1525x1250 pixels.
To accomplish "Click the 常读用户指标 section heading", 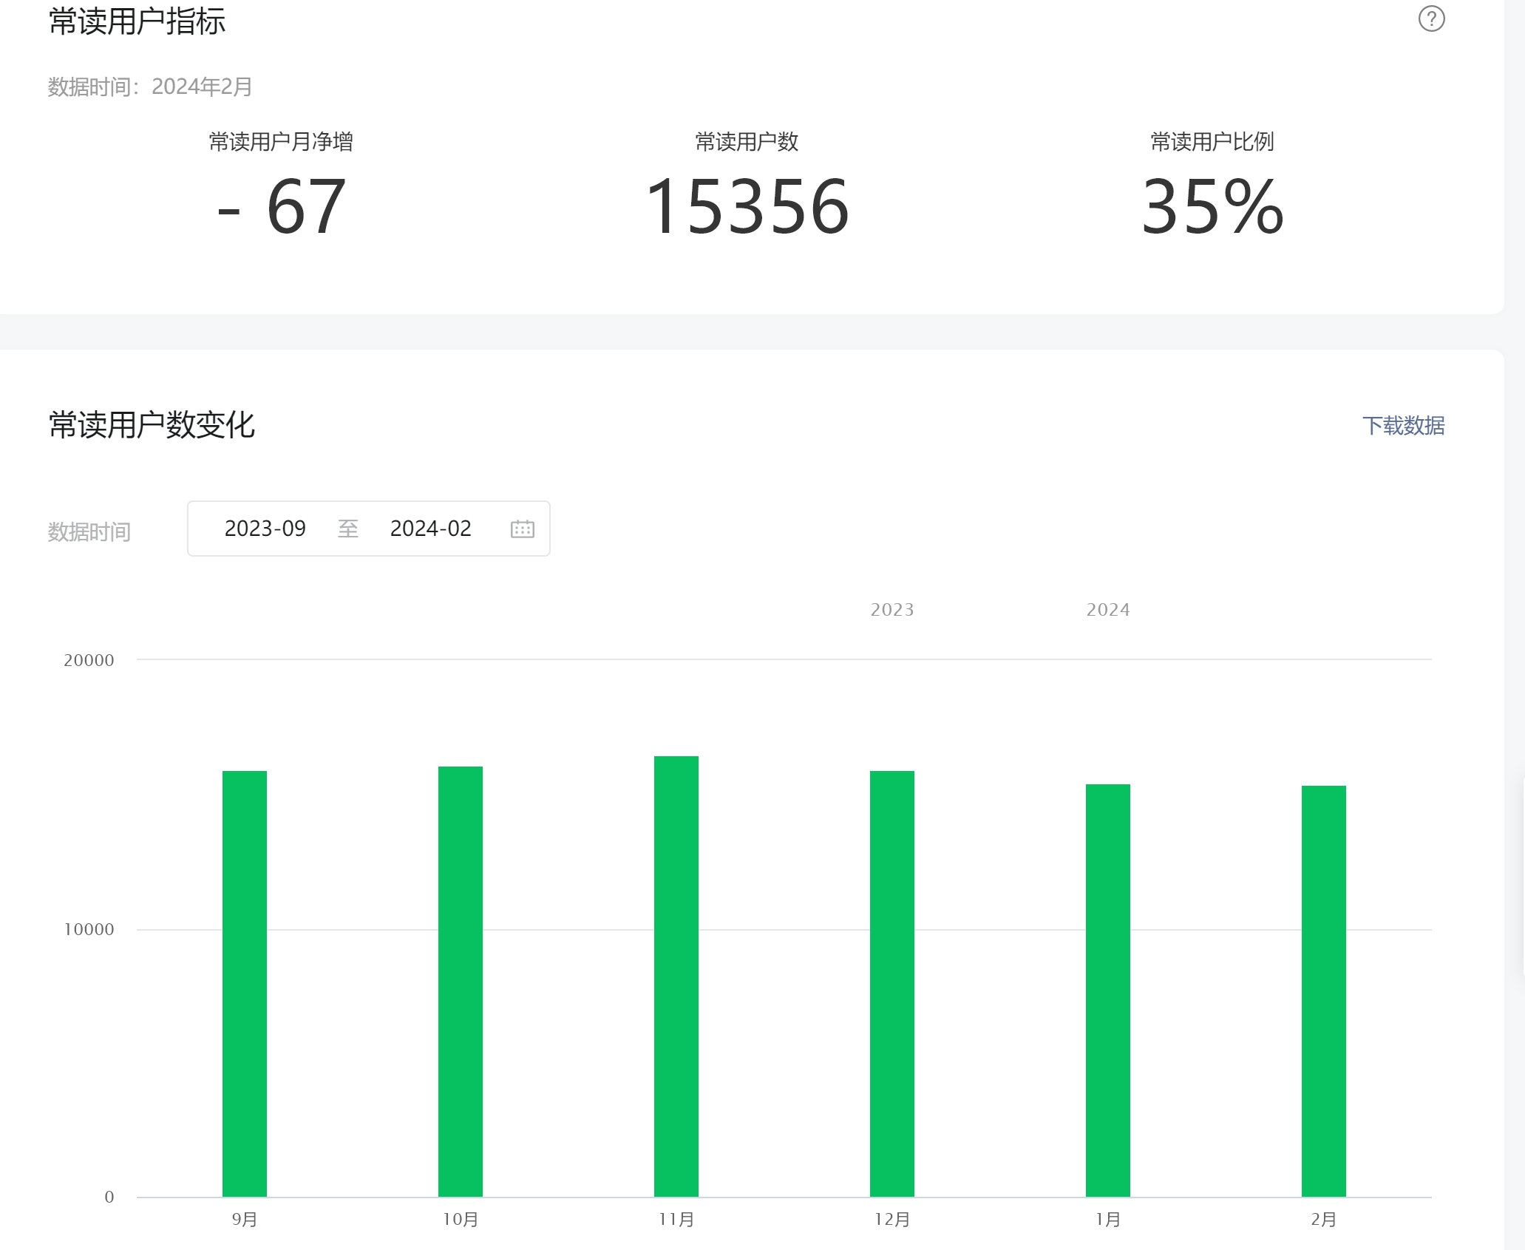I will click(x=137, y=21).
